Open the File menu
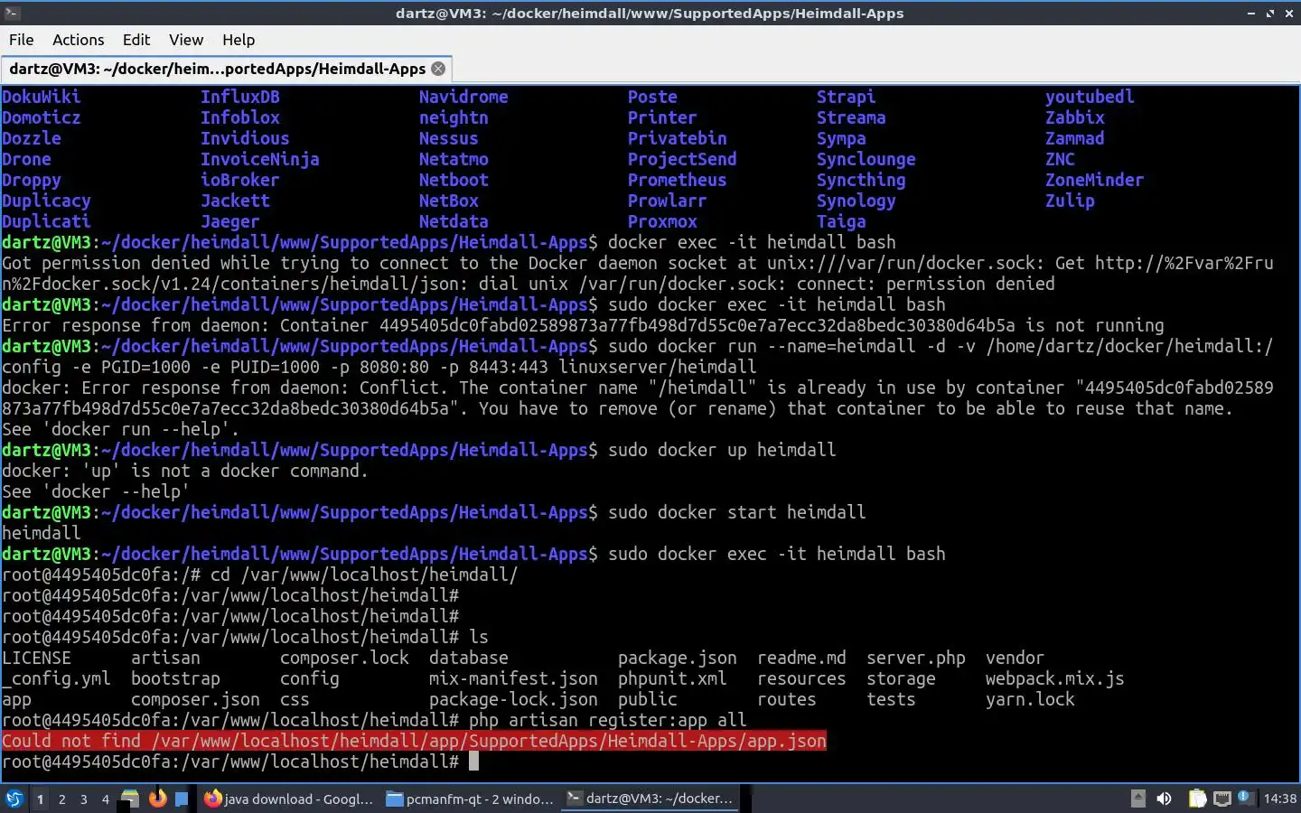 coord(21,40)
